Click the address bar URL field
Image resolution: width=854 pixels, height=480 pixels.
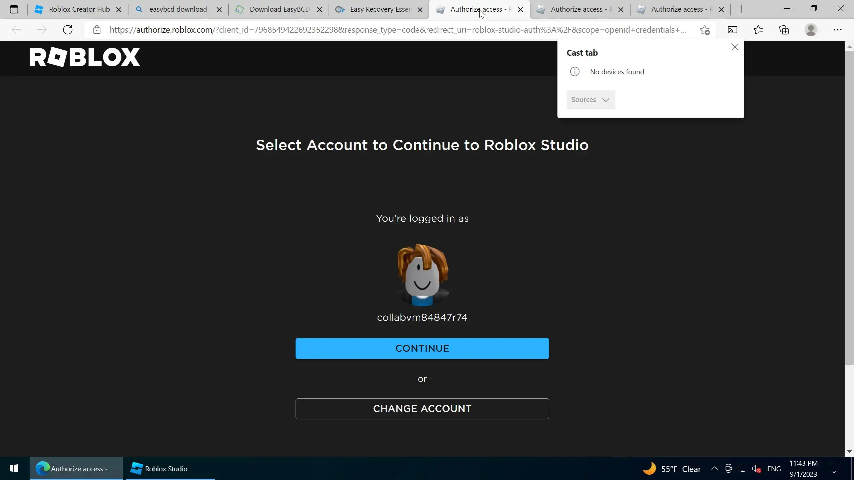tap(397, 30)
